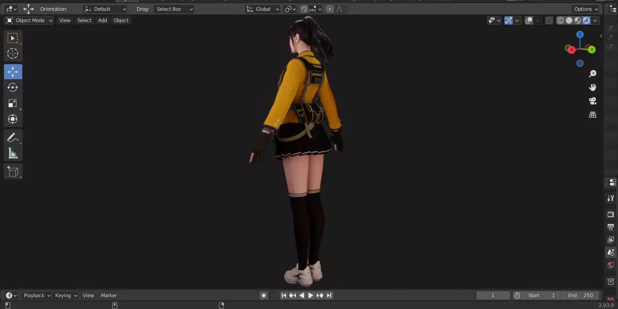618x309 pixels.
Task: Open the Add menu
Action: click(103, 20)
